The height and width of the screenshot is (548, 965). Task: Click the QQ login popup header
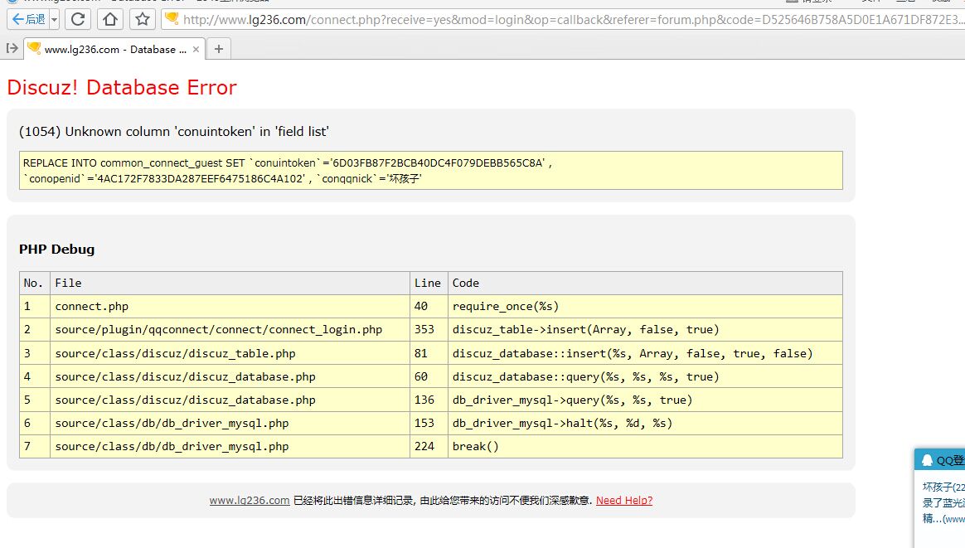pyautogui.click(x=945, y=460)
